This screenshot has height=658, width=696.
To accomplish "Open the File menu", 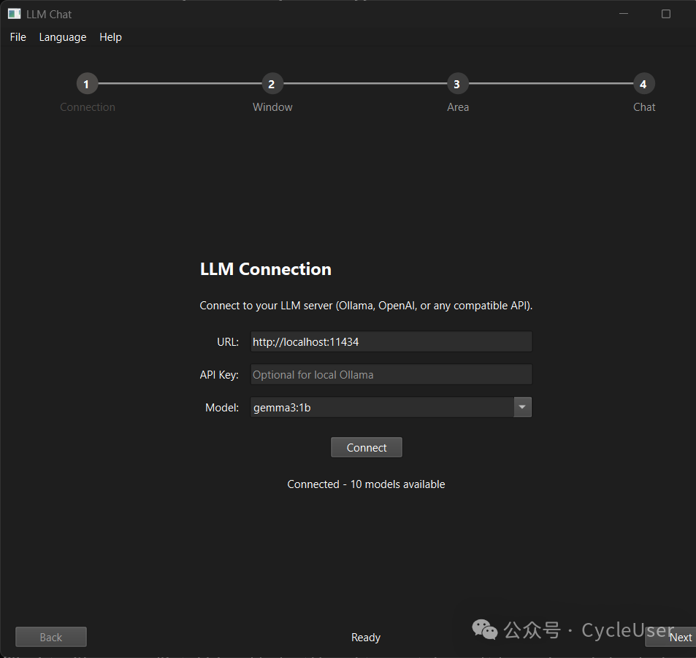I will [18, 37].
